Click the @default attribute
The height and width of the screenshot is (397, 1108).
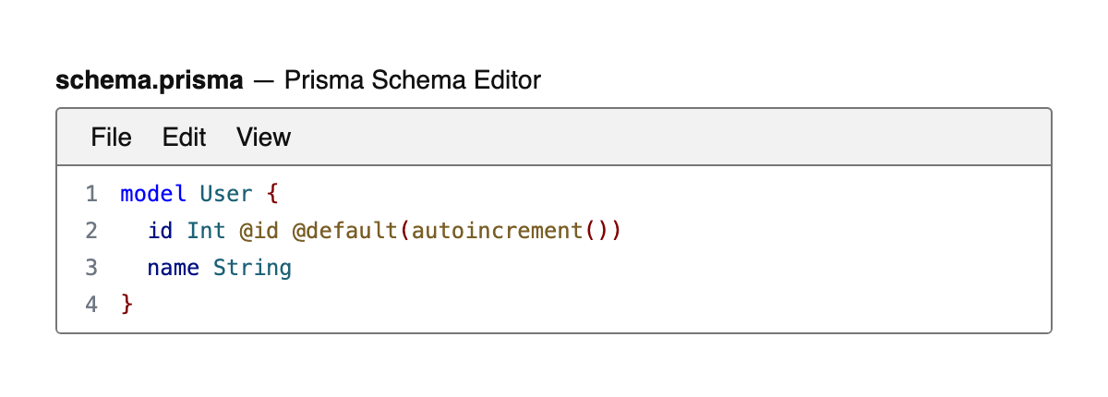pyautogui.click(x=345, y=231)
